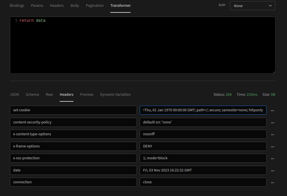Open the Preview response tab
This screenshot has width=287, height=196.
click(x=87, y=95)
